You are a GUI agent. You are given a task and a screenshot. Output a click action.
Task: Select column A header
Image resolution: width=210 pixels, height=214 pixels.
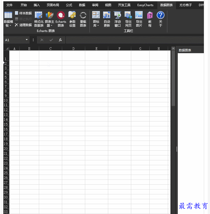pyautogui.click(x=15, y=48)
